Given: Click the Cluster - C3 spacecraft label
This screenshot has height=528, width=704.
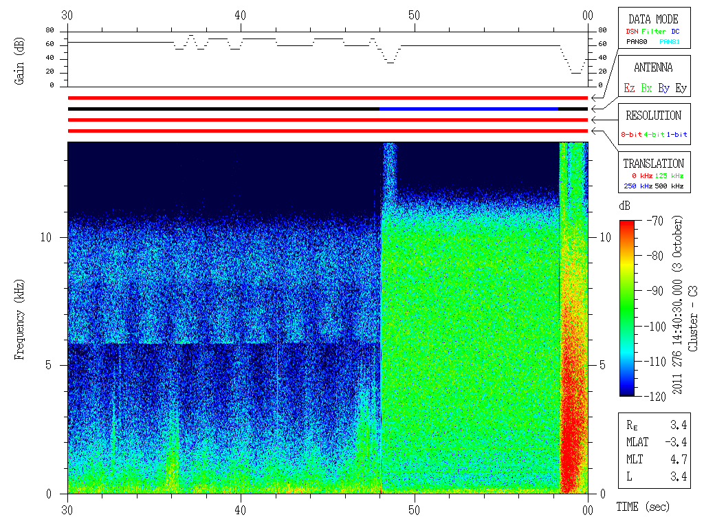Looking at the screenshot, I should pos(693,318).
